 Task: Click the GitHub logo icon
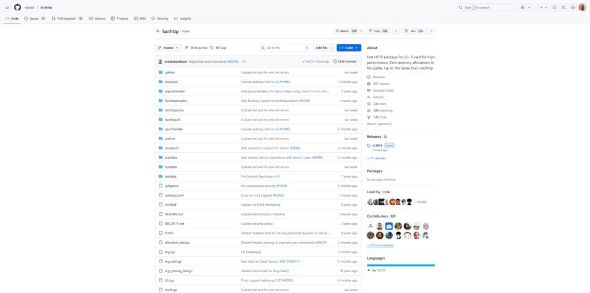coord(17,7)
